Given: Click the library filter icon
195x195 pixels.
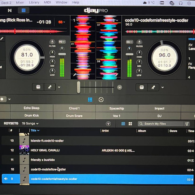Looking at the screenshot, I should click(x=108, y=124).
